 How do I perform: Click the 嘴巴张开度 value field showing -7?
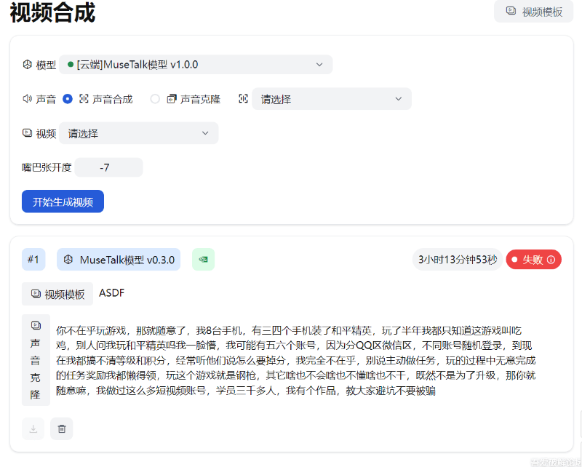[108, 167]
